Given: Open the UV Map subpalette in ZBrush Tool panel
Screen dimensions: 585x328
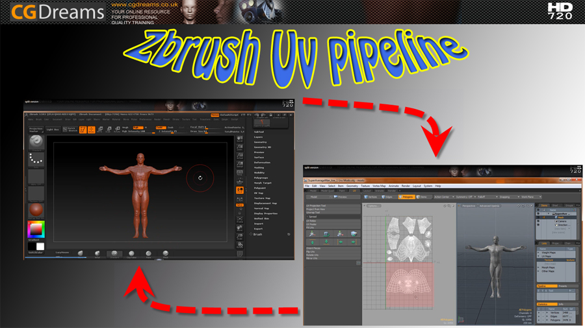Looking at the screenshot, I should click(259, 193).
